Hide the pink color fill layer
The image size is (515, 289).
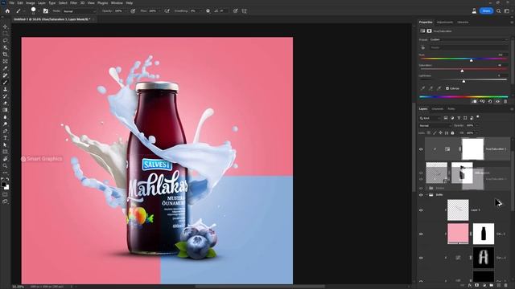coord(421,234)
